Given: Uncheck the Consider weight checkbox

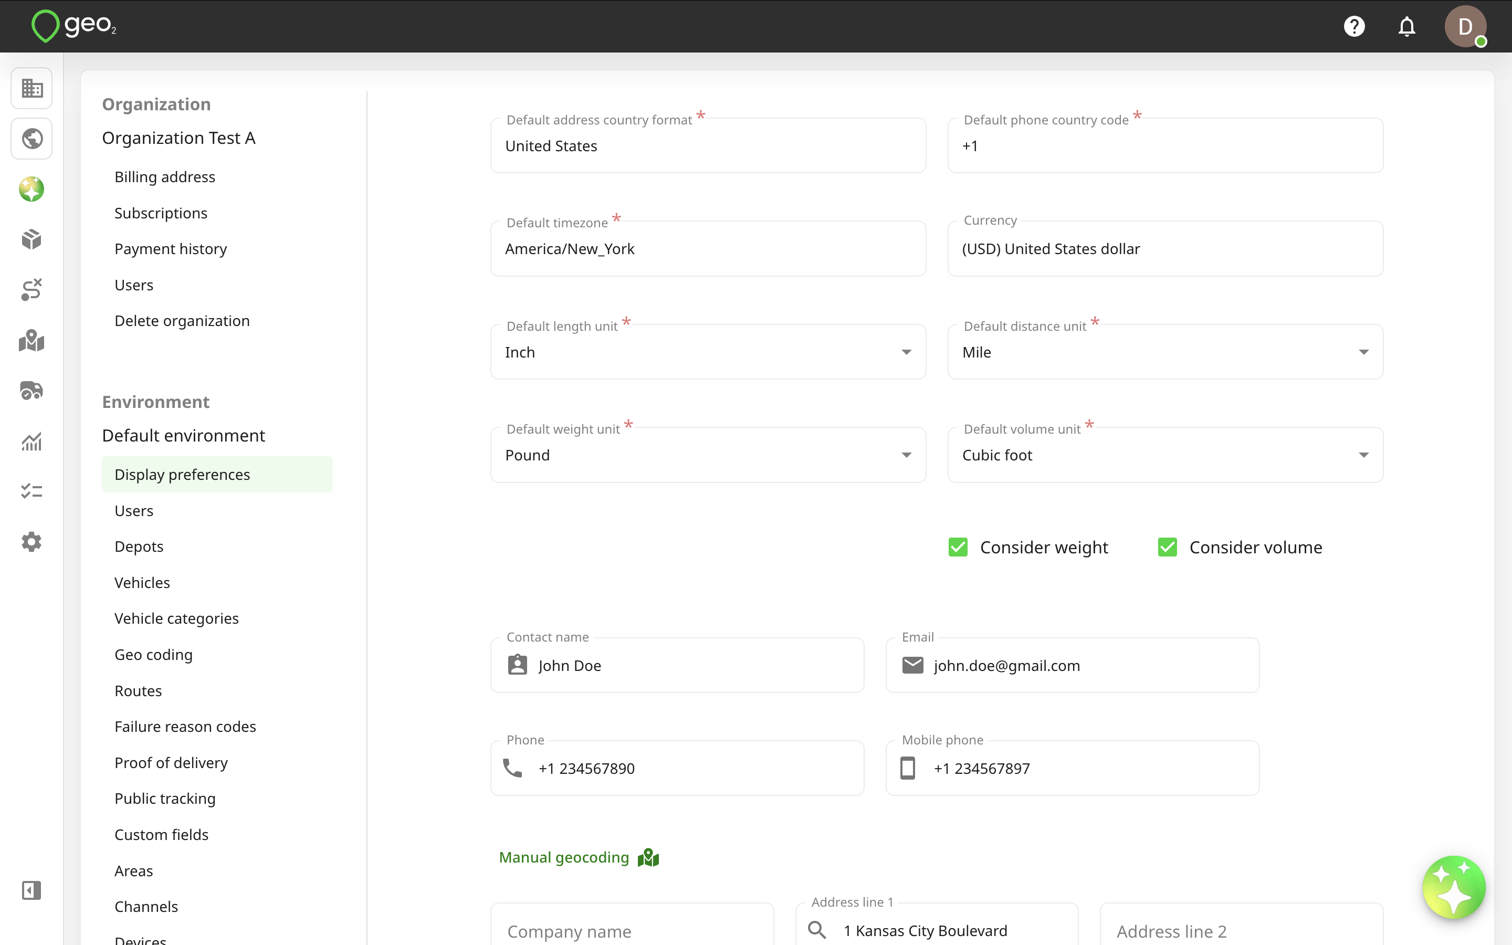Looking at the screenshot, I should (x=958, y=547).
